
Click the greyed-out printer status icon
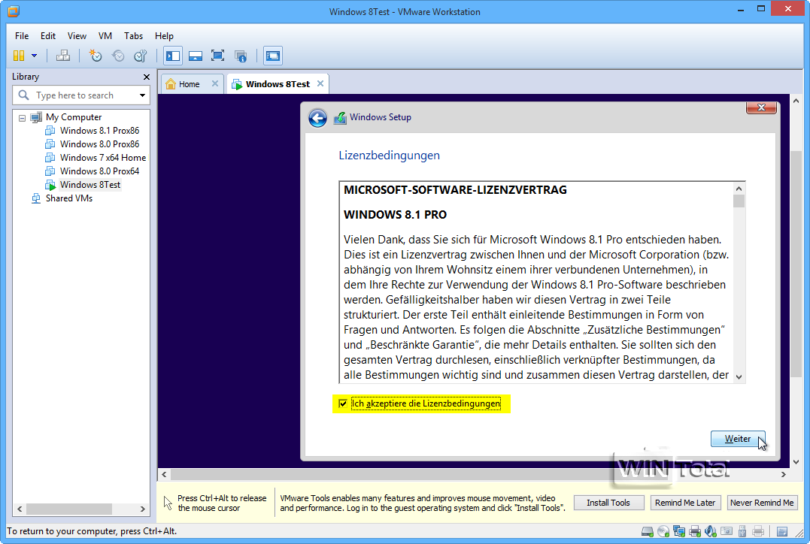point(758,531)
